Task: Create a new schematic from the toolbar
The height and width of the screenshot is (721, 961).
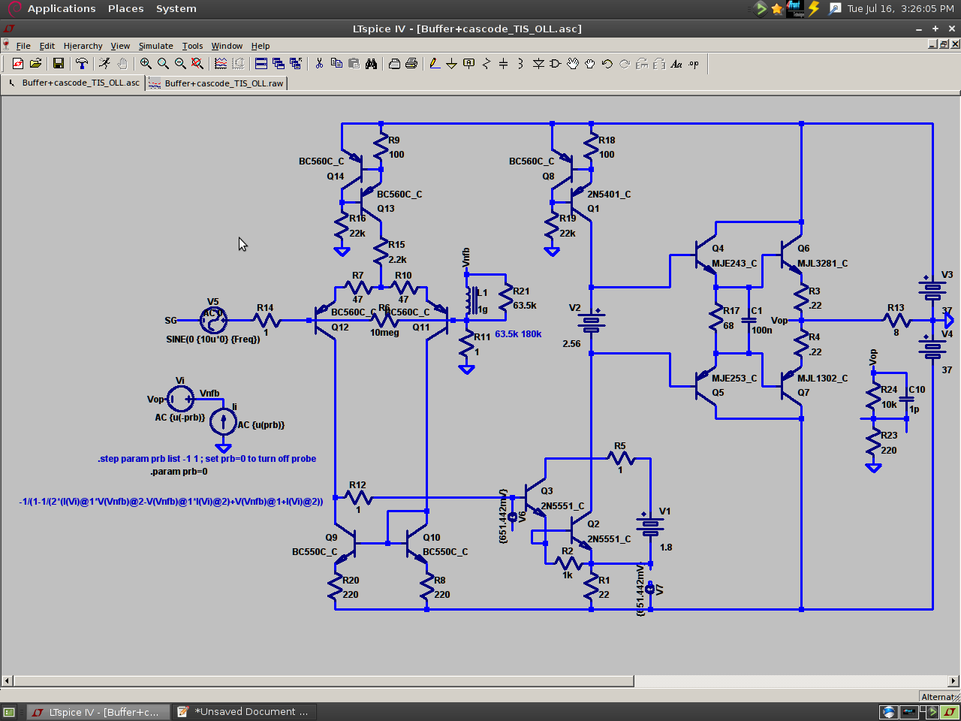Action: click(x=18, y=64)
